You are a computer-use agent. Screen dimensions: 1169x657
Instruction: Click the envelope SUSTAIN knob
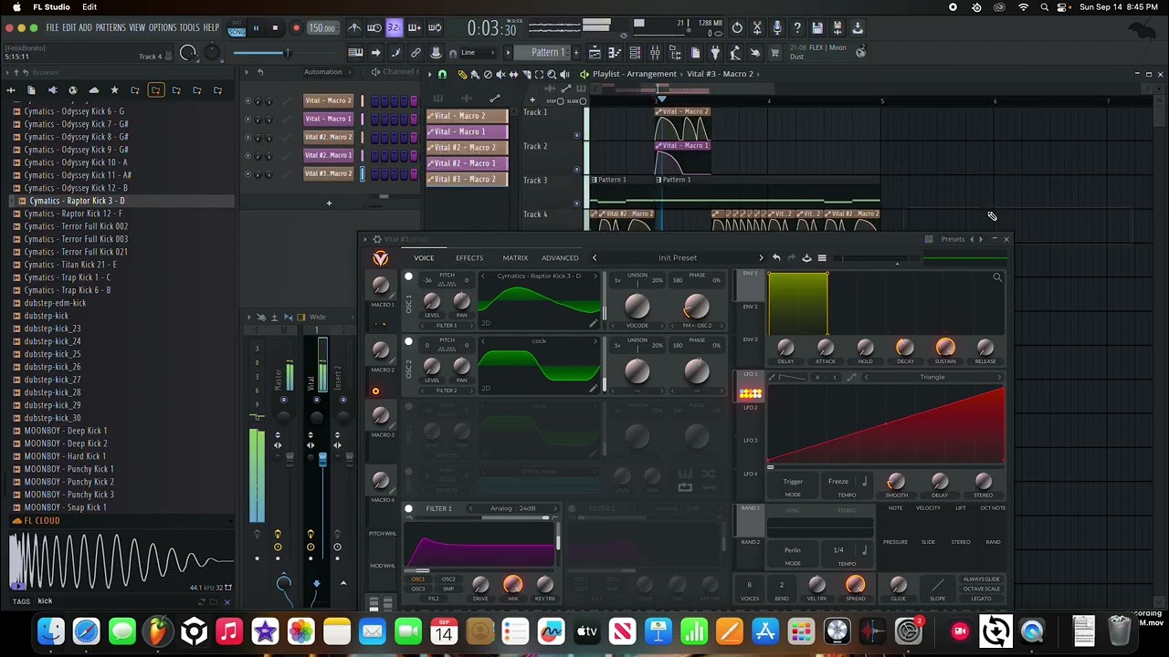945,347
